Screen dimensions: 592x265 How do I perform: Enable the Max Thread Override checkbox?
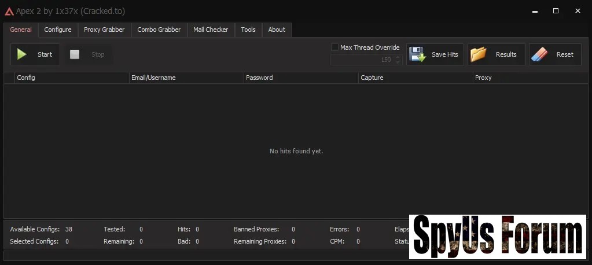[x=334, y=47]
